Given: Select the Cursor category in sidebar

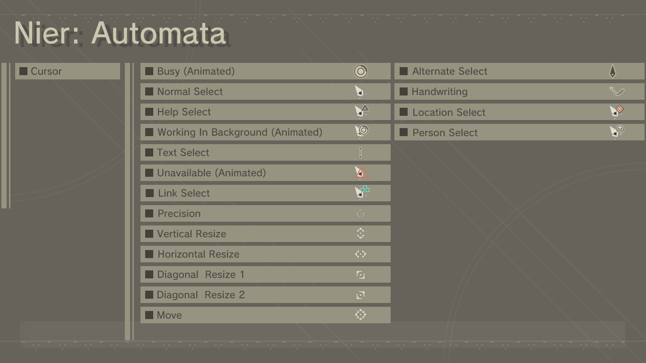Looking at the screenshot, I should tap(68, 71).
